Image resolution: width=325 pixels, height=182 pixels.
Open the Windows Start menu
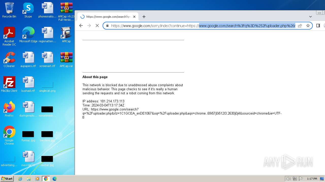coord(7,178)
